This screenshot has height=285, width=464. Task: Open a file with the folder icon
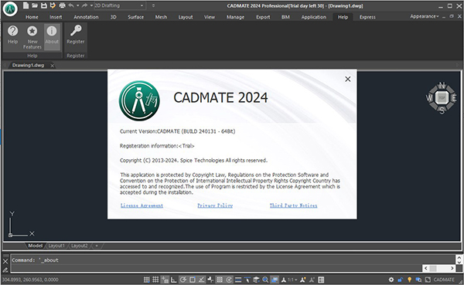tap(35, 5)
